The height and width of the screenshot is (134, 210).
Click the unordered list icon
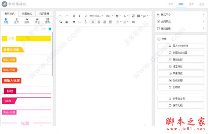[x=124, y=22]
